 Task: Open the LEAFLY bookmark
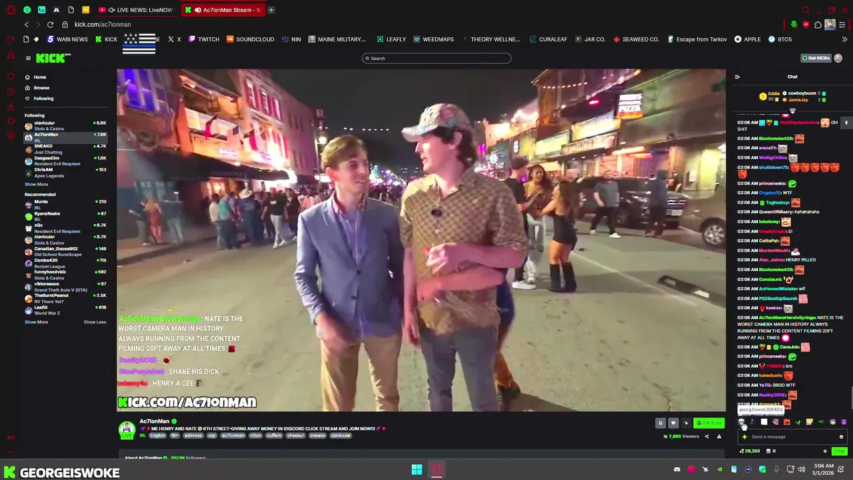(391, 39)
